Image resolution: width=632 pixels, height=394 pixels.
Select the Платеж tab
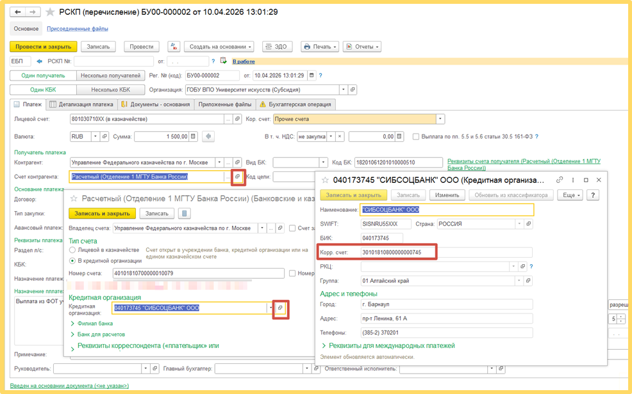click(28, 104)
